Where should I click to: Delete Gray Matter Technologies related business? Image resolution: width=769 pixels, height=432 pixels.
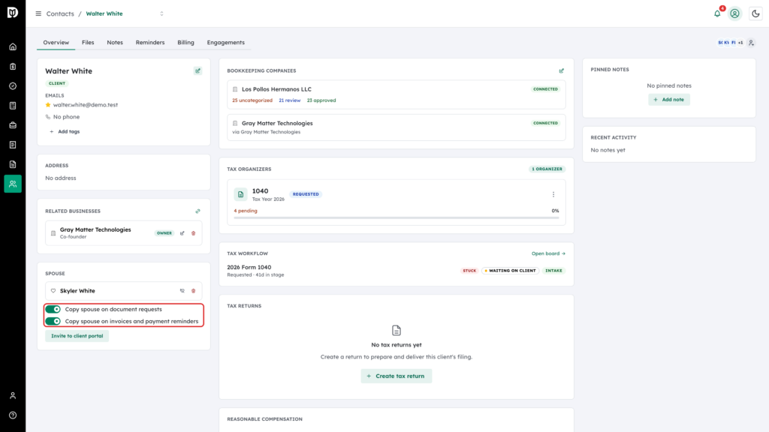pos(193,233)
